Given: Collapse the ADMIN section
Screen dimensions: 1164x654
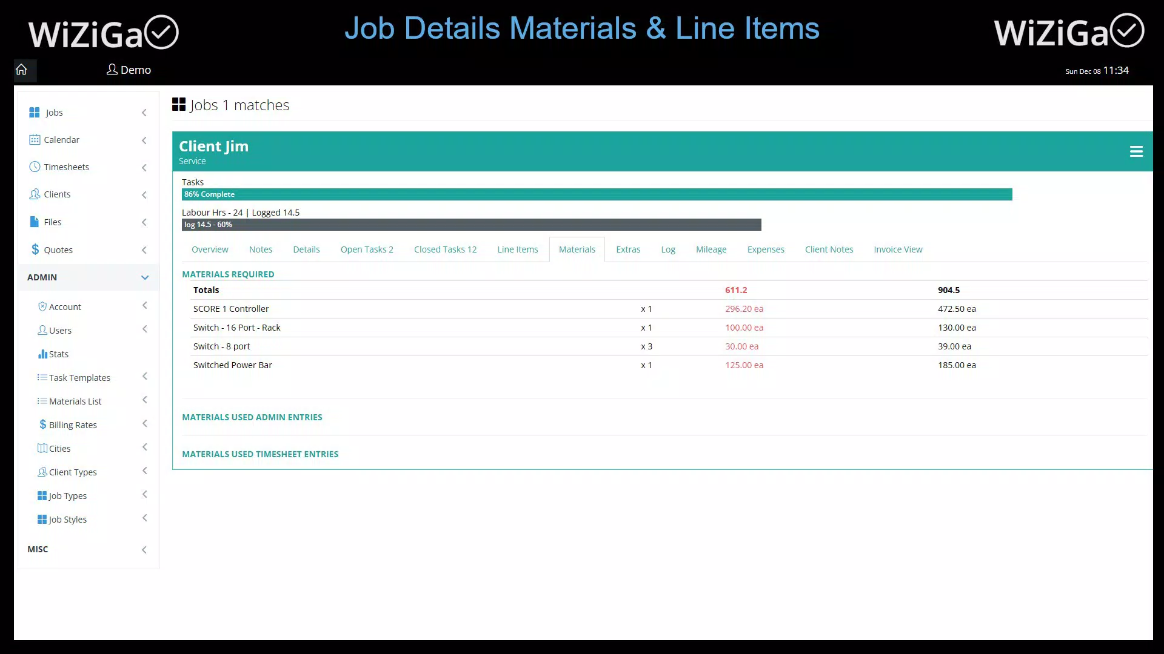Looking at the screenshot, I should tap(89, 277).
